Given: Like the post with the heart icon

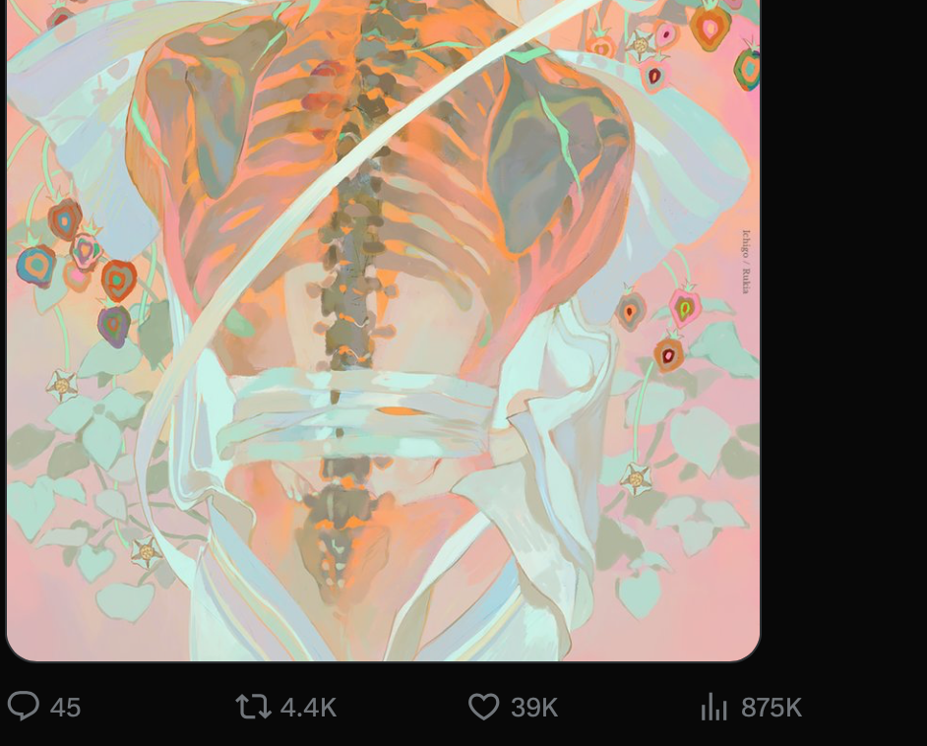Looking at the screenshot, I should click(x=483, y=707).
